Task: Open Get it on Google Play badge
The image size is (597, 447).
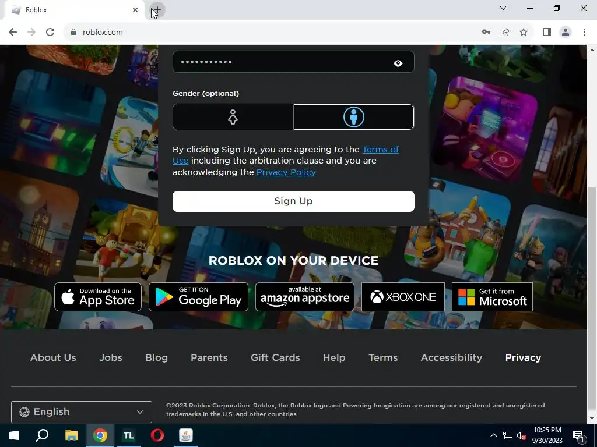Action: 198,297
